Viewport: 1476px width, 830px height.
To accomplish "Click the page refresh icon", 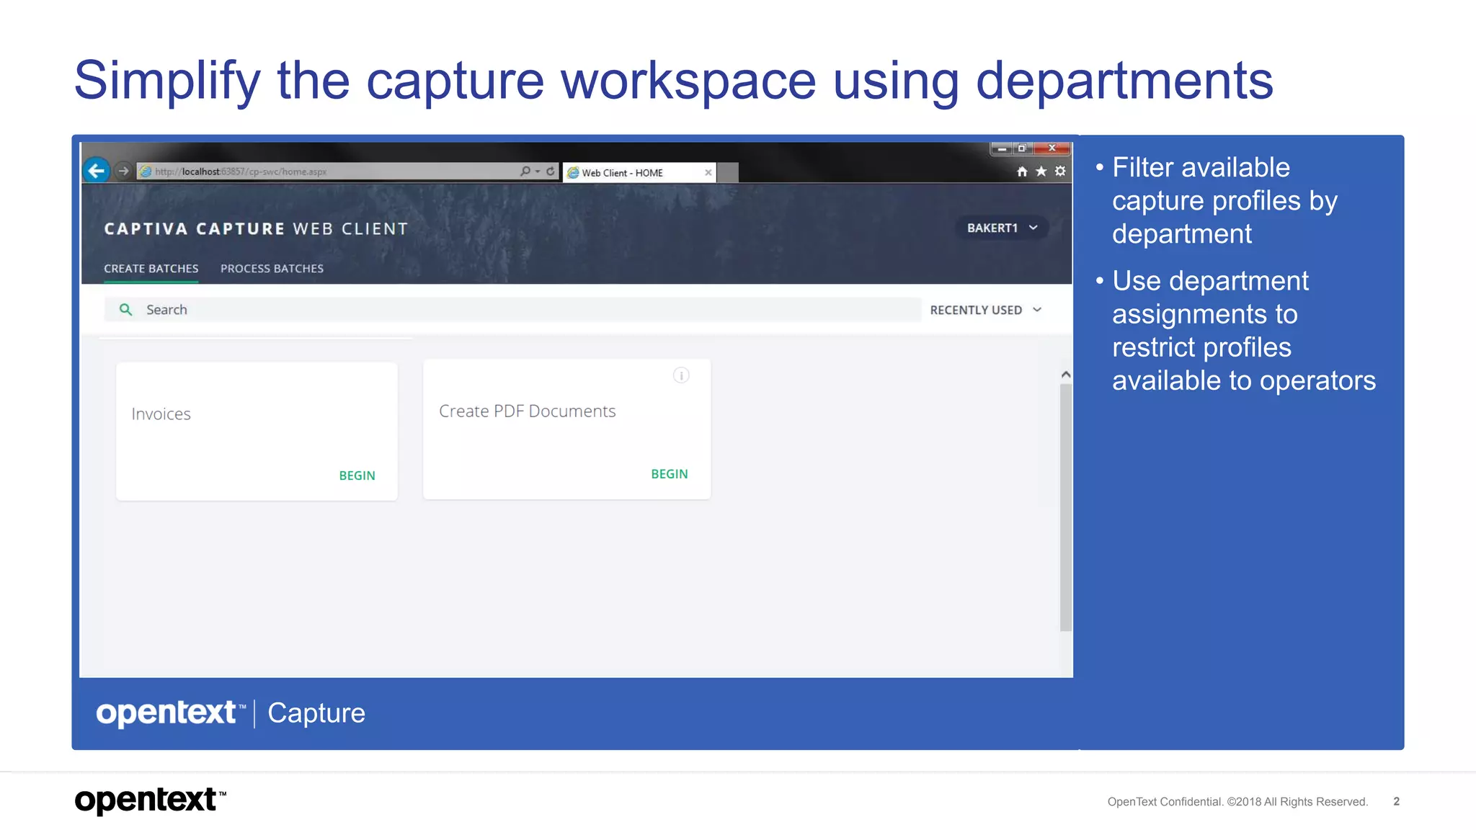I will 551,171.
